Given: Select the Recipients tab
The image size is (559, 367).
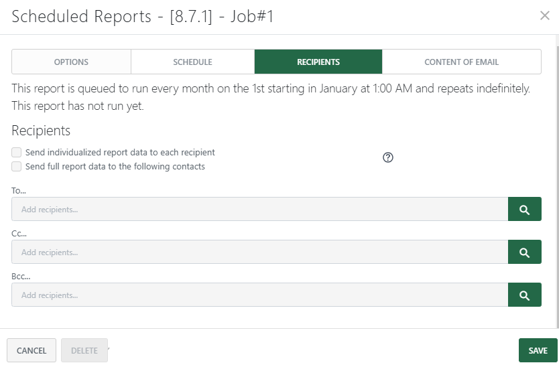Looking at the screenshot, I should coord(318,62).
